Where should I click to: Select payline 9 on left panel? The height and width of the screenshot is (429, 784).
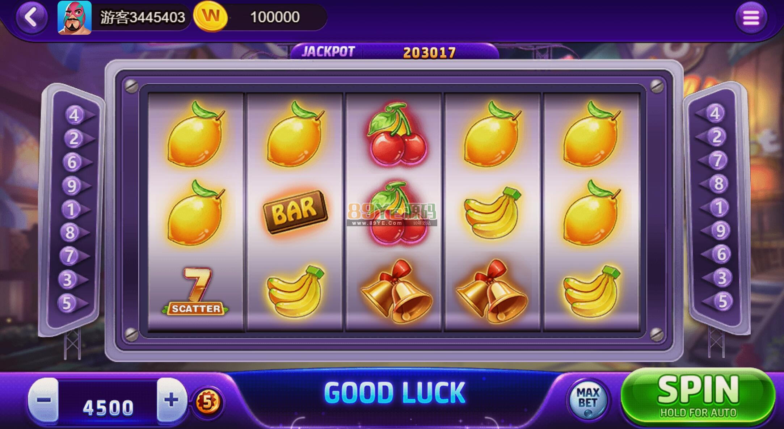point(73,186)
